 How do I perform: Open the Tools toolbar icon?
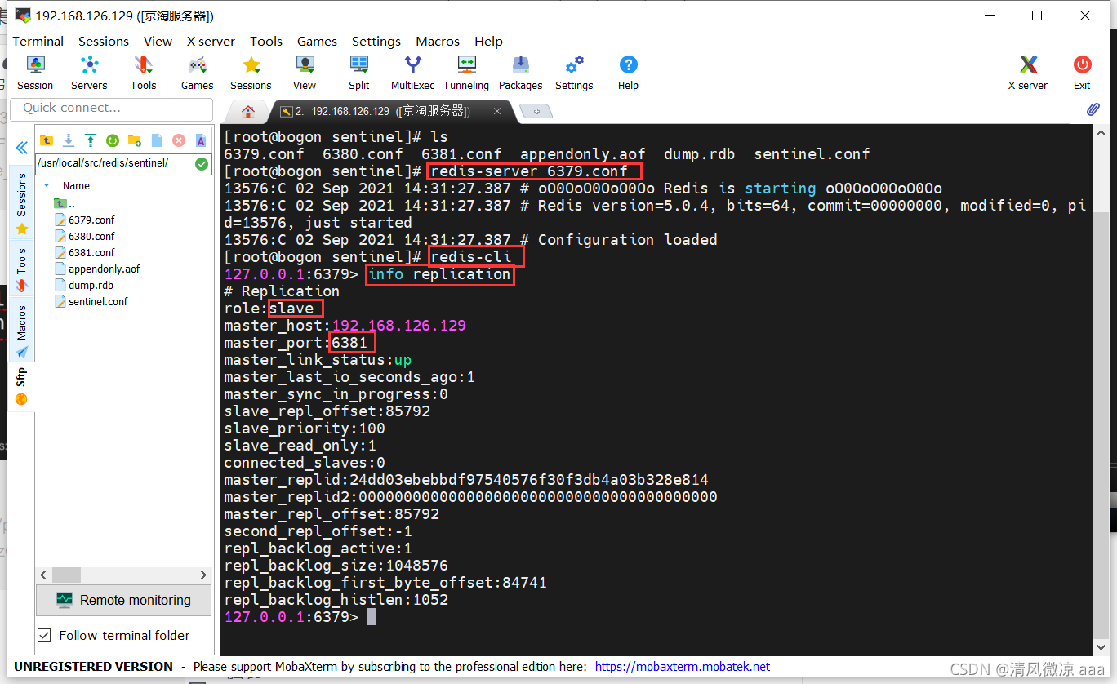(x=143, y=73)
